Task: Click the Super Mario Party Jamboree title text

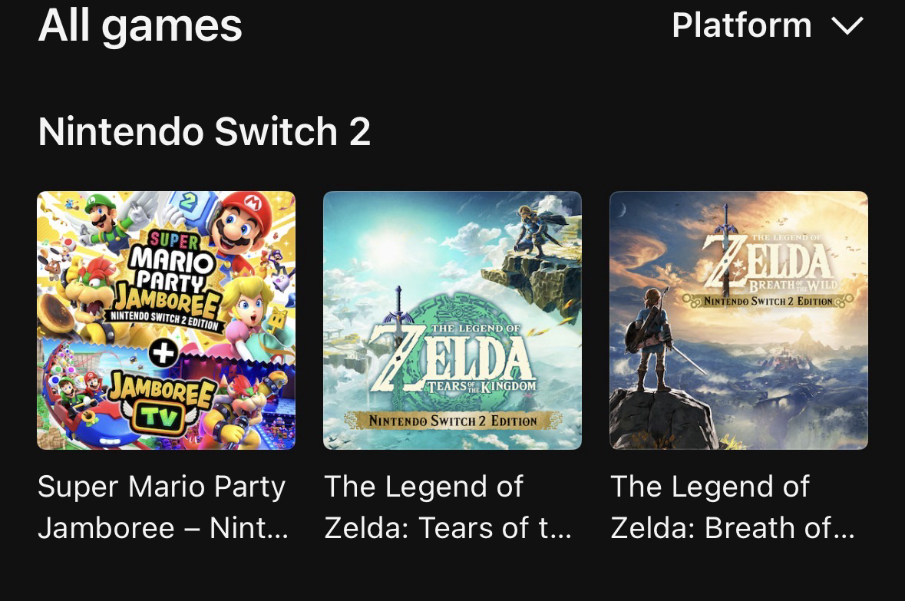Action: click(x=163, y=507)
